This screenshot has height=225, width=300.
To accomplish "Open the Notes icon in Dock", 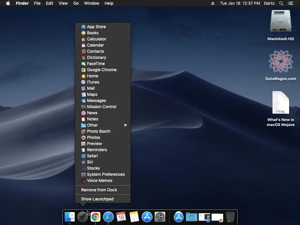I will click(x=134, y=217).
